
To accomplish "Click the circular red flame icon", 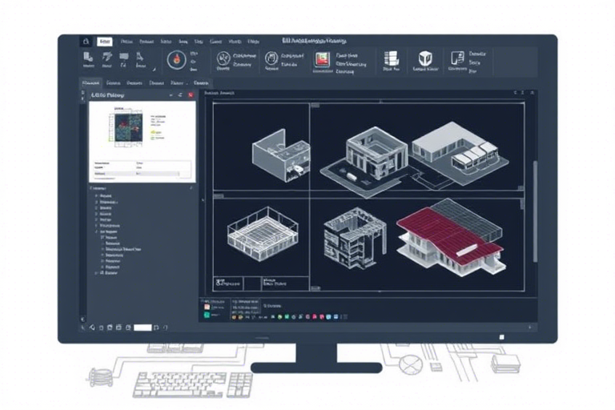I will click(176, 60).
